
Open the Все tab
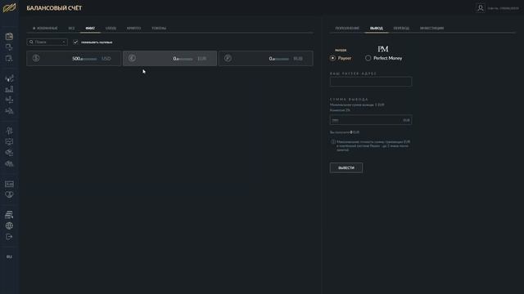point(71,29)
